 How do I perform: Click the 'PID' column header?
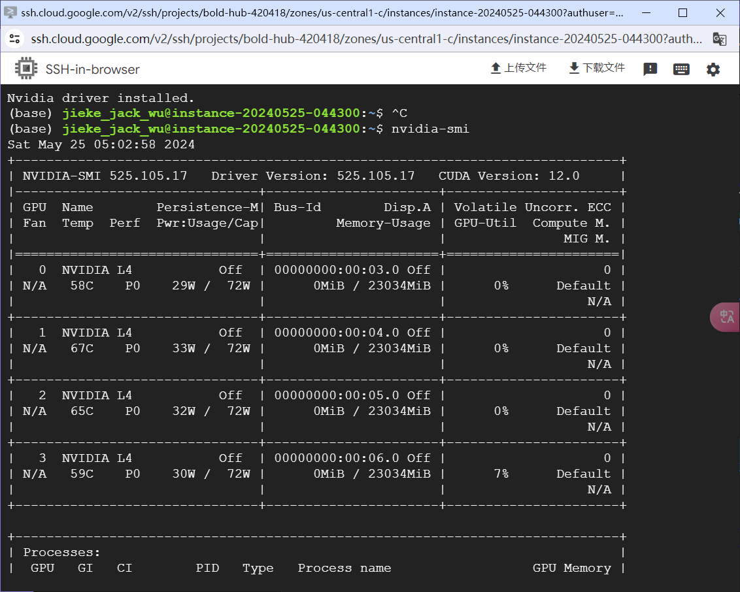207,568
